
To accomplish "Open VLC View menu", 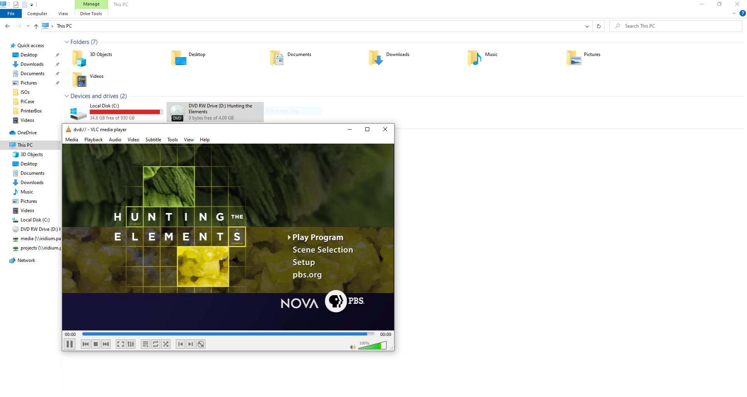I will coord(189,140).
